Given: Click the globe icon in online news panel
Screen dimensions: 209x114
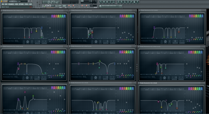Looking at the screenshot, I should tap(101, 6).
